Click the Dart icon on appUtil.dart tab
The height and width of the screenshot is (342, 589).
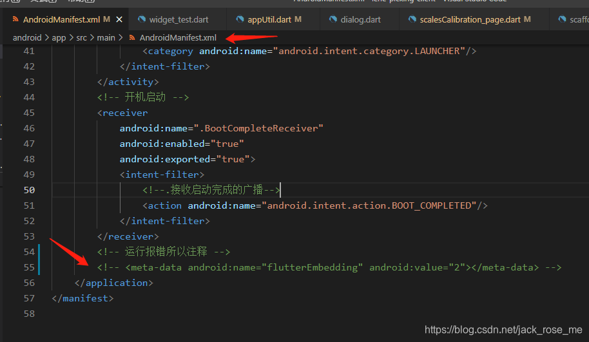[240, 19]
